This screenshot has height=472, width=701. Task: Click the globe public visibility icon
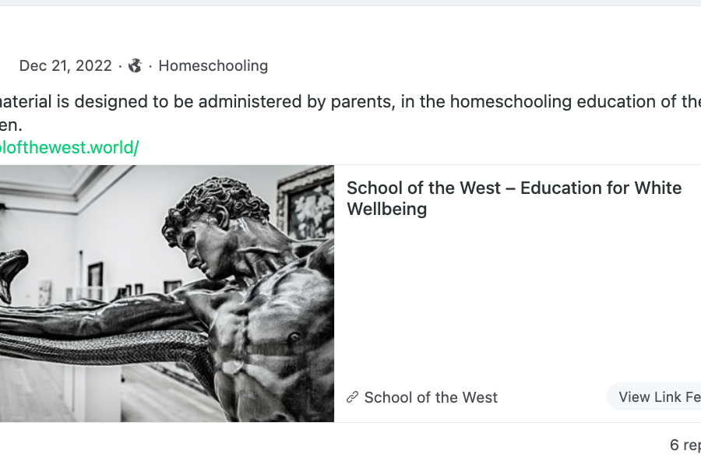click(135, 65)
